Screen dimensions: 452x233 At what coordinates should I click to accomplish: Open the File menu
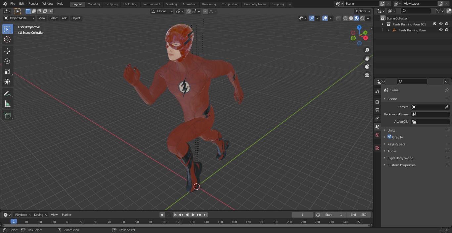point(13,4)
